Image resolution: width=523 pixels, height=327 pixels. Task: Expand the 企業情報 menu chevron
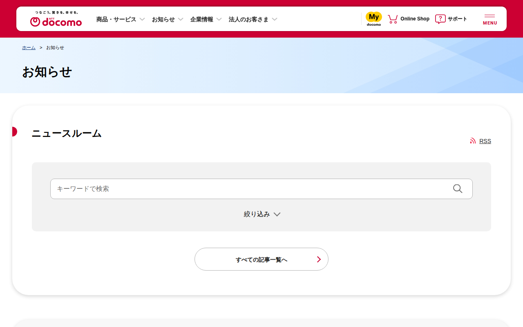coord(219,19)
